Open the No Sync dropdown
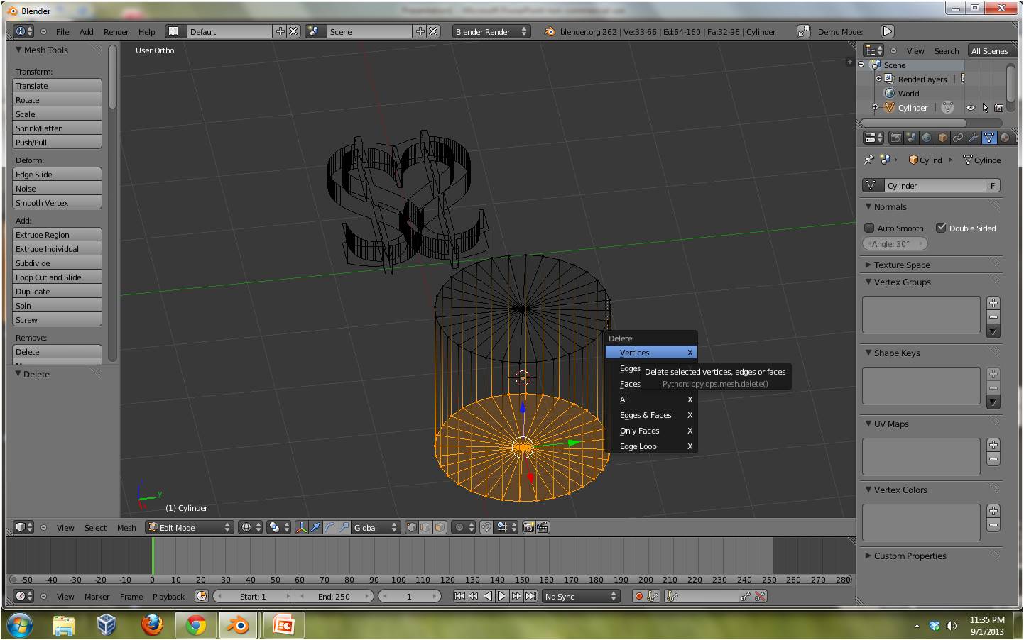 click(x=581, y=597)
